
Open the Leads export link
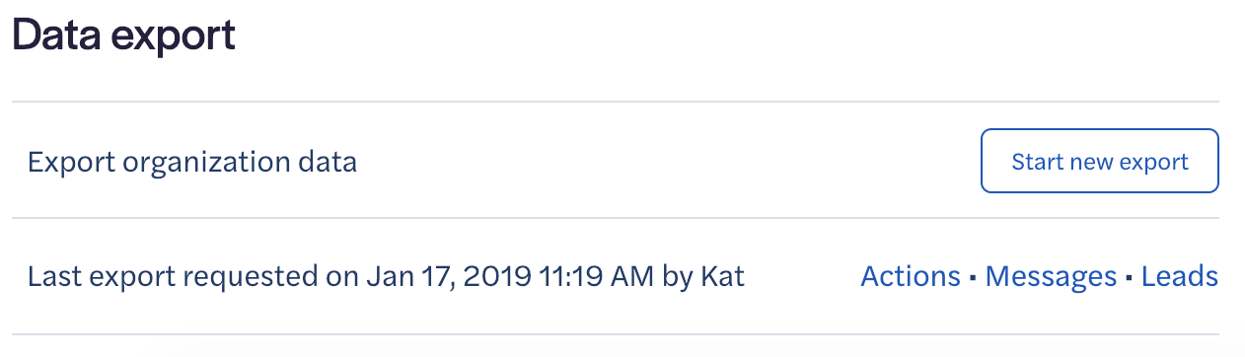[1180, 277]
